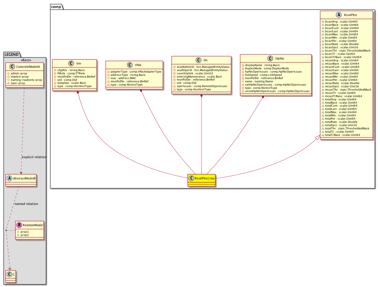
Task: Click the HpNic class circle icon
Action: tap(270, 59)
